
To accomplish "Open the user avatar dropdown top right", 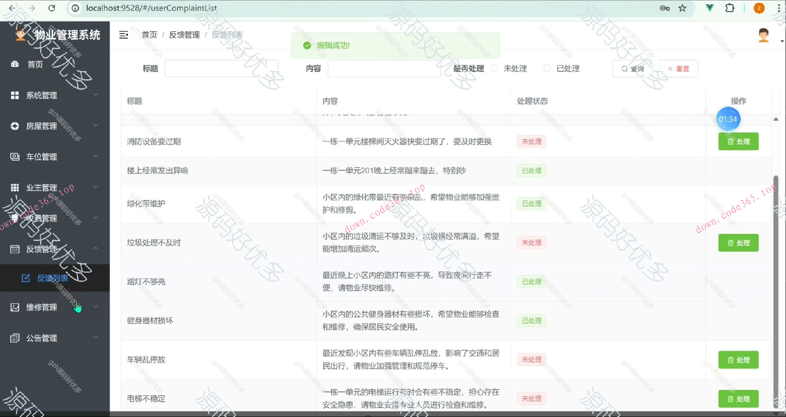I will 763,35.
